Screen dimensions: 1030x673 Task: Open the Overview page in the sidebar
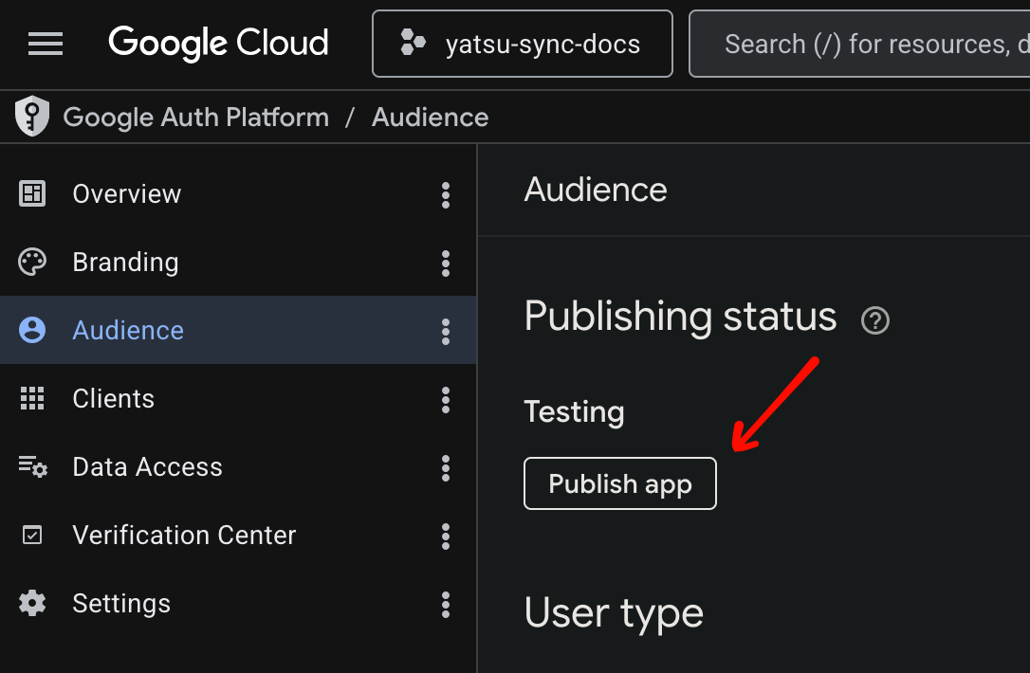point(127,194)
